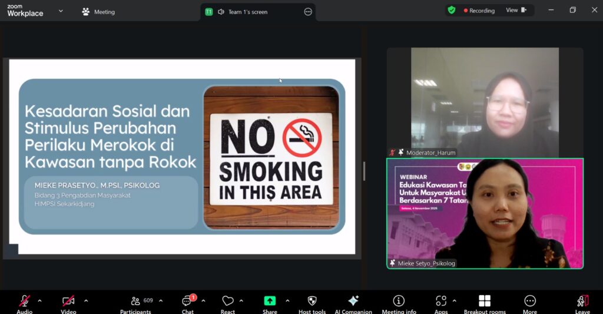This screenshot has width=603, height=314.
Task: Select Moderator_Harum video thumbnail
Action: [x=485, y=102]
